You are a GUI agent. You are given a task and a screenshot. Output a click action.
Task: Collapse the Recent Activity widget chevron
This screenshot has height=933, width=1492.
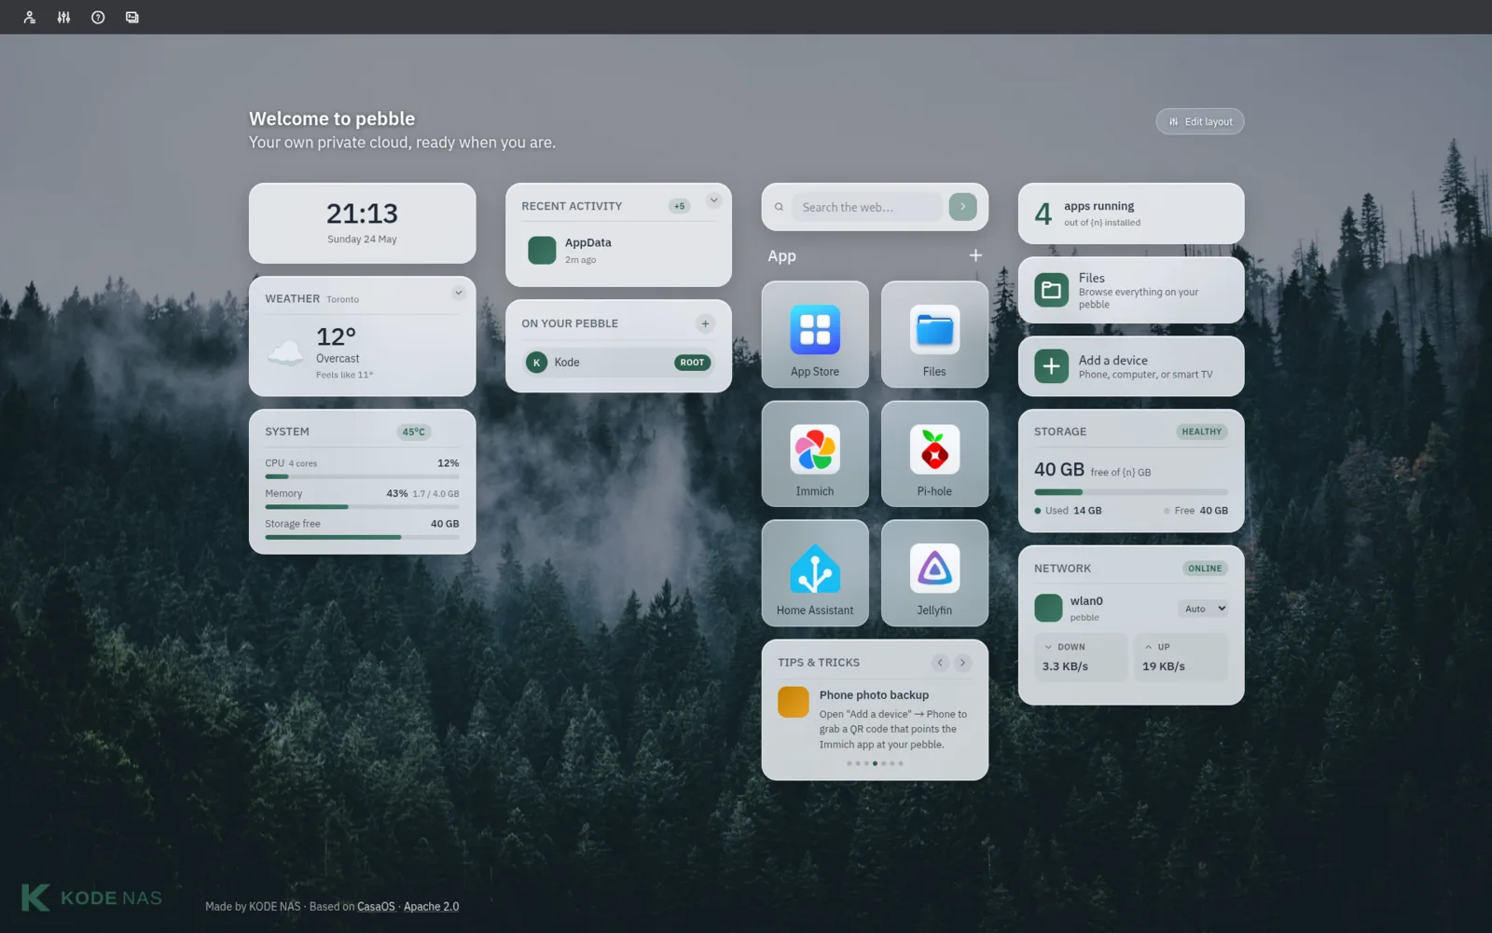click(713, 200)
